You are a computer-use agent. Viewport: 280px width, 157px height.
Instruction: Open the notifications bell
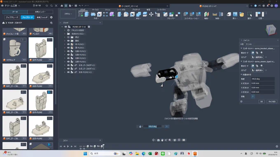pyautogui.click(x=268, y=6)
